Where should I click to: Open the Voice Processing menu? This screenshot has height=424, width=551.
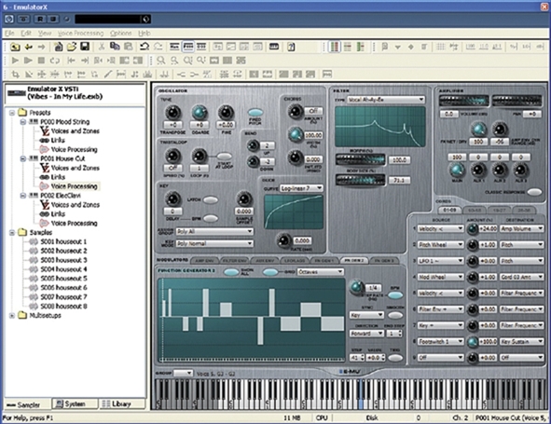click(x=80, y=33)
